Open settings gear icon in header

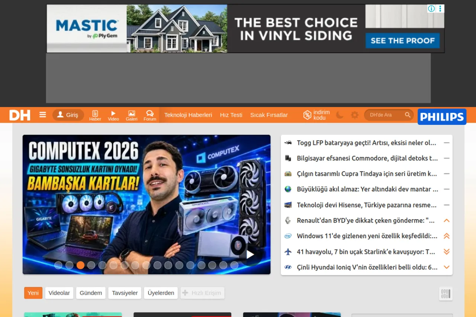355,115
